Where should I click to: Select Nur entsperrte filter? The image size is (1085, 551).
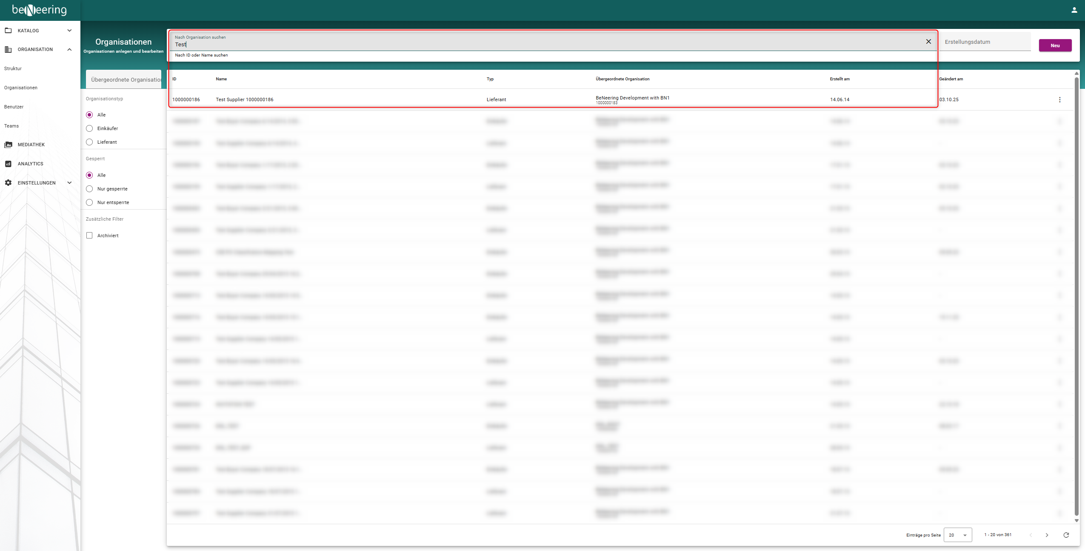click(89, 202)
